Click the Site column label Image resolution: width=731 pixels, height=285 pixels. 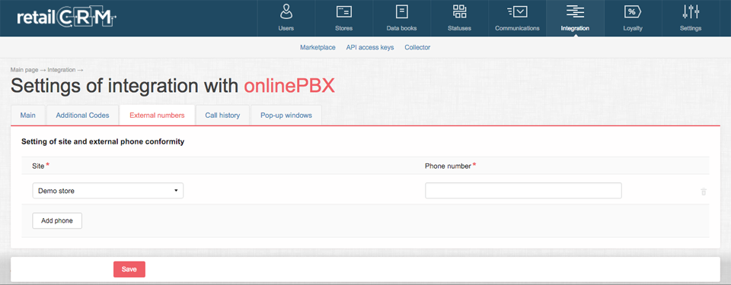[38, 166]
